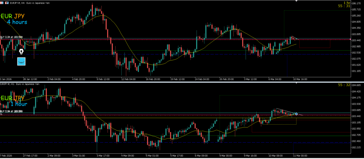The image size is (364, 159).
Task: Click the 55:31 candle countdown timer
Action: (x=343, y=6)
